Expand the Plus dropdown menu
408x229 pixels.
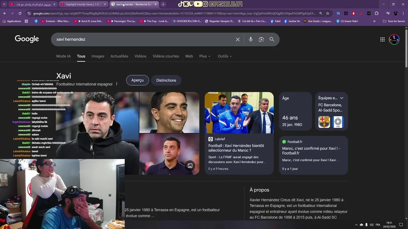click(x=205, y=56)
